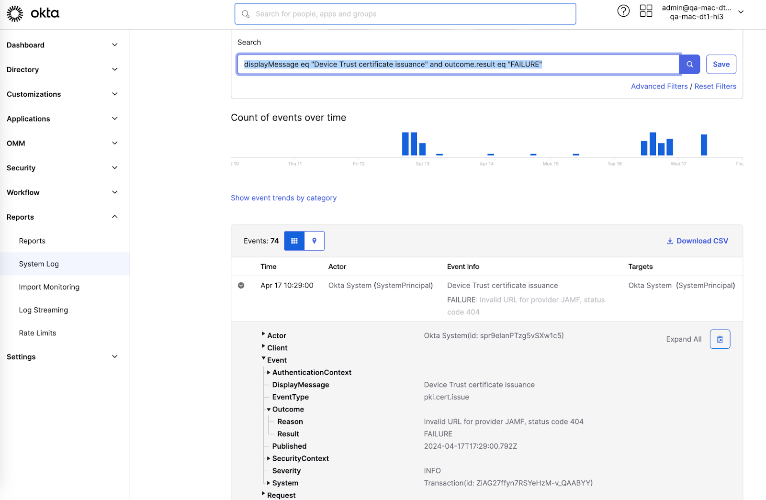This screenshot has height=500, width=766.
Task: Click the 2024-04-17T17:29:00.792Z published value
Action: click(470, 446)
